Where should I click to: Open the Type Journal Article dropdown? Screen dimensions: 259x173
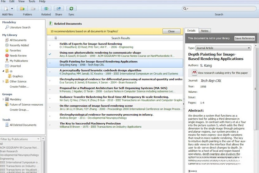[223, 48]
